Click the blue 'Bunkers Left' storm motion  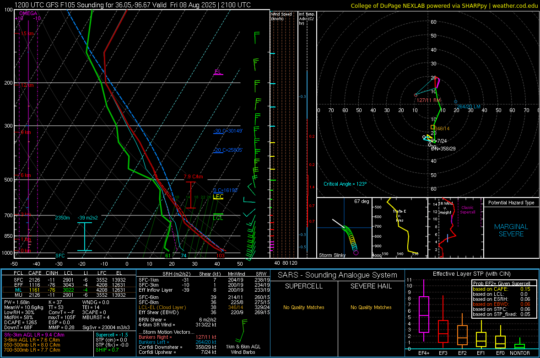[x=178, y=342]
